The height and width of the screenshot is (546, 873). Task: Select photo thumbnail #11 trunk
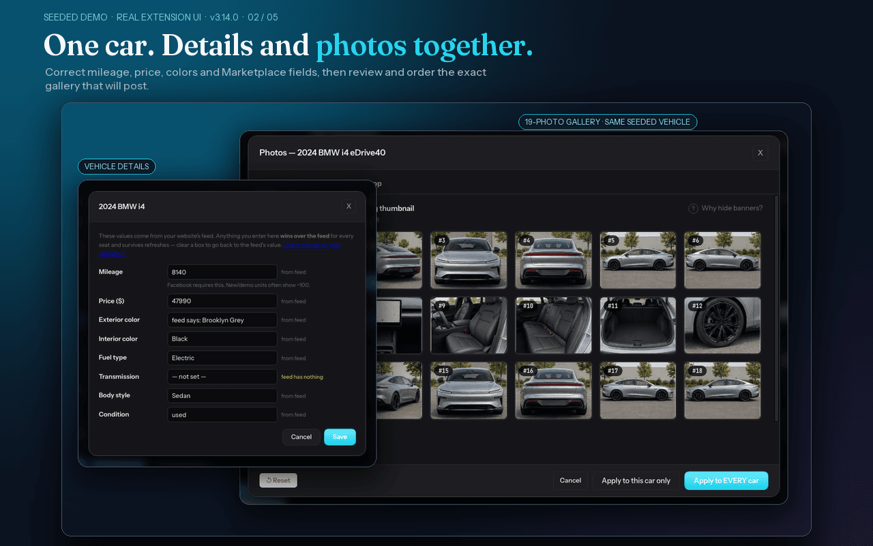(638, 326)
